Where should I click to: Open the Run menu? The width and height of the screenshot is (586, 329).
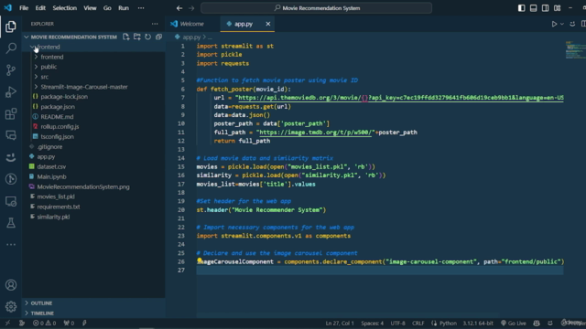124,8
